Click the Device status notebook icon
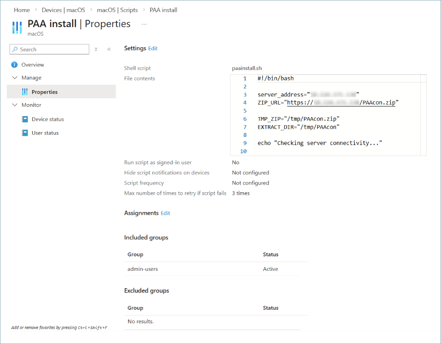 (x=25, y=119)
